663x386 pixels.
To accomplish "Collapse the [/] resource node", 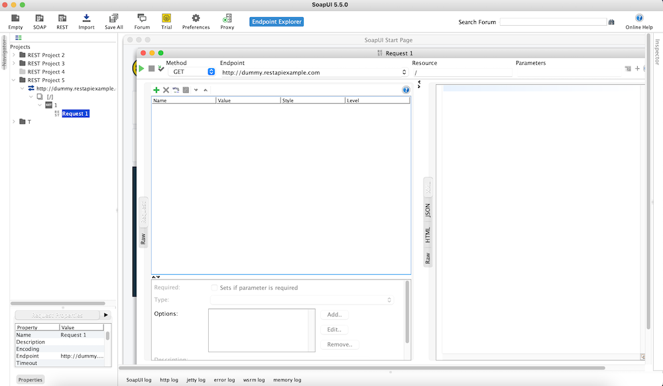I will coord(31,97).
